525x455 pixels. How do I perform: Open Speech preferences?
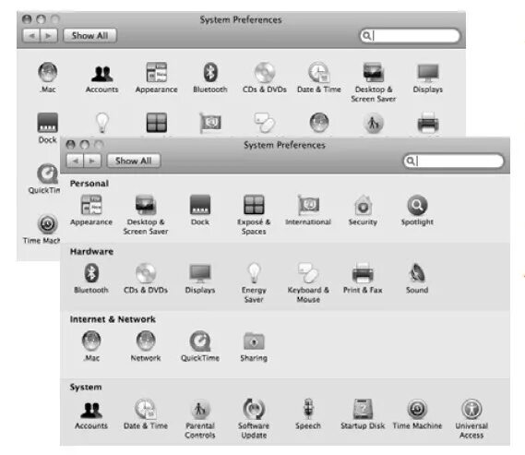(x=308, y=414)
